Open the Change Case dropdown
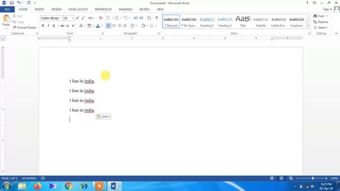 [91, 18]
